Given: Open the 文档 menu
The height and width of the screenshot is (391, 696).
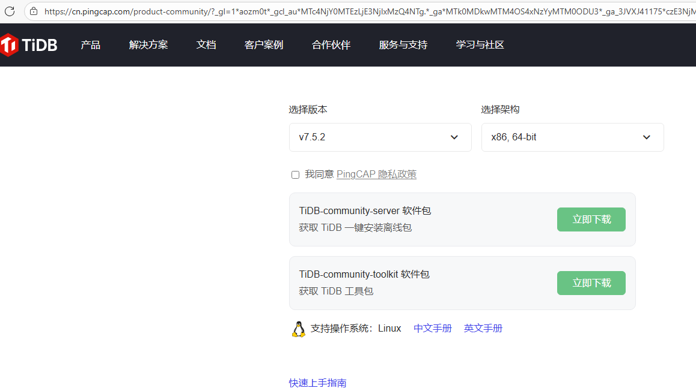Looking at the screenshot, I should coord(206,45).
